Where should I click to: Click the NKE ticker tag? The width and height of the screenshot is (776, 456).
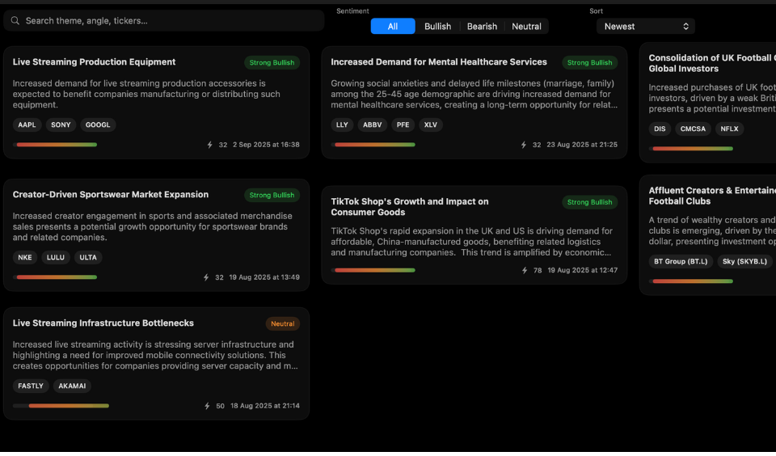(x=25, y=258)
